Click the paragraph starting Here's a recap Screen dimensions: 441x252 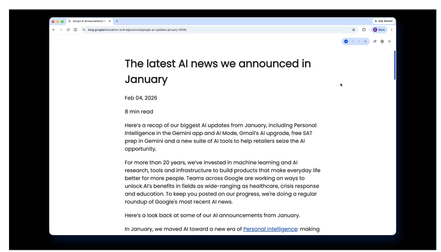click(x=220, y=137)
